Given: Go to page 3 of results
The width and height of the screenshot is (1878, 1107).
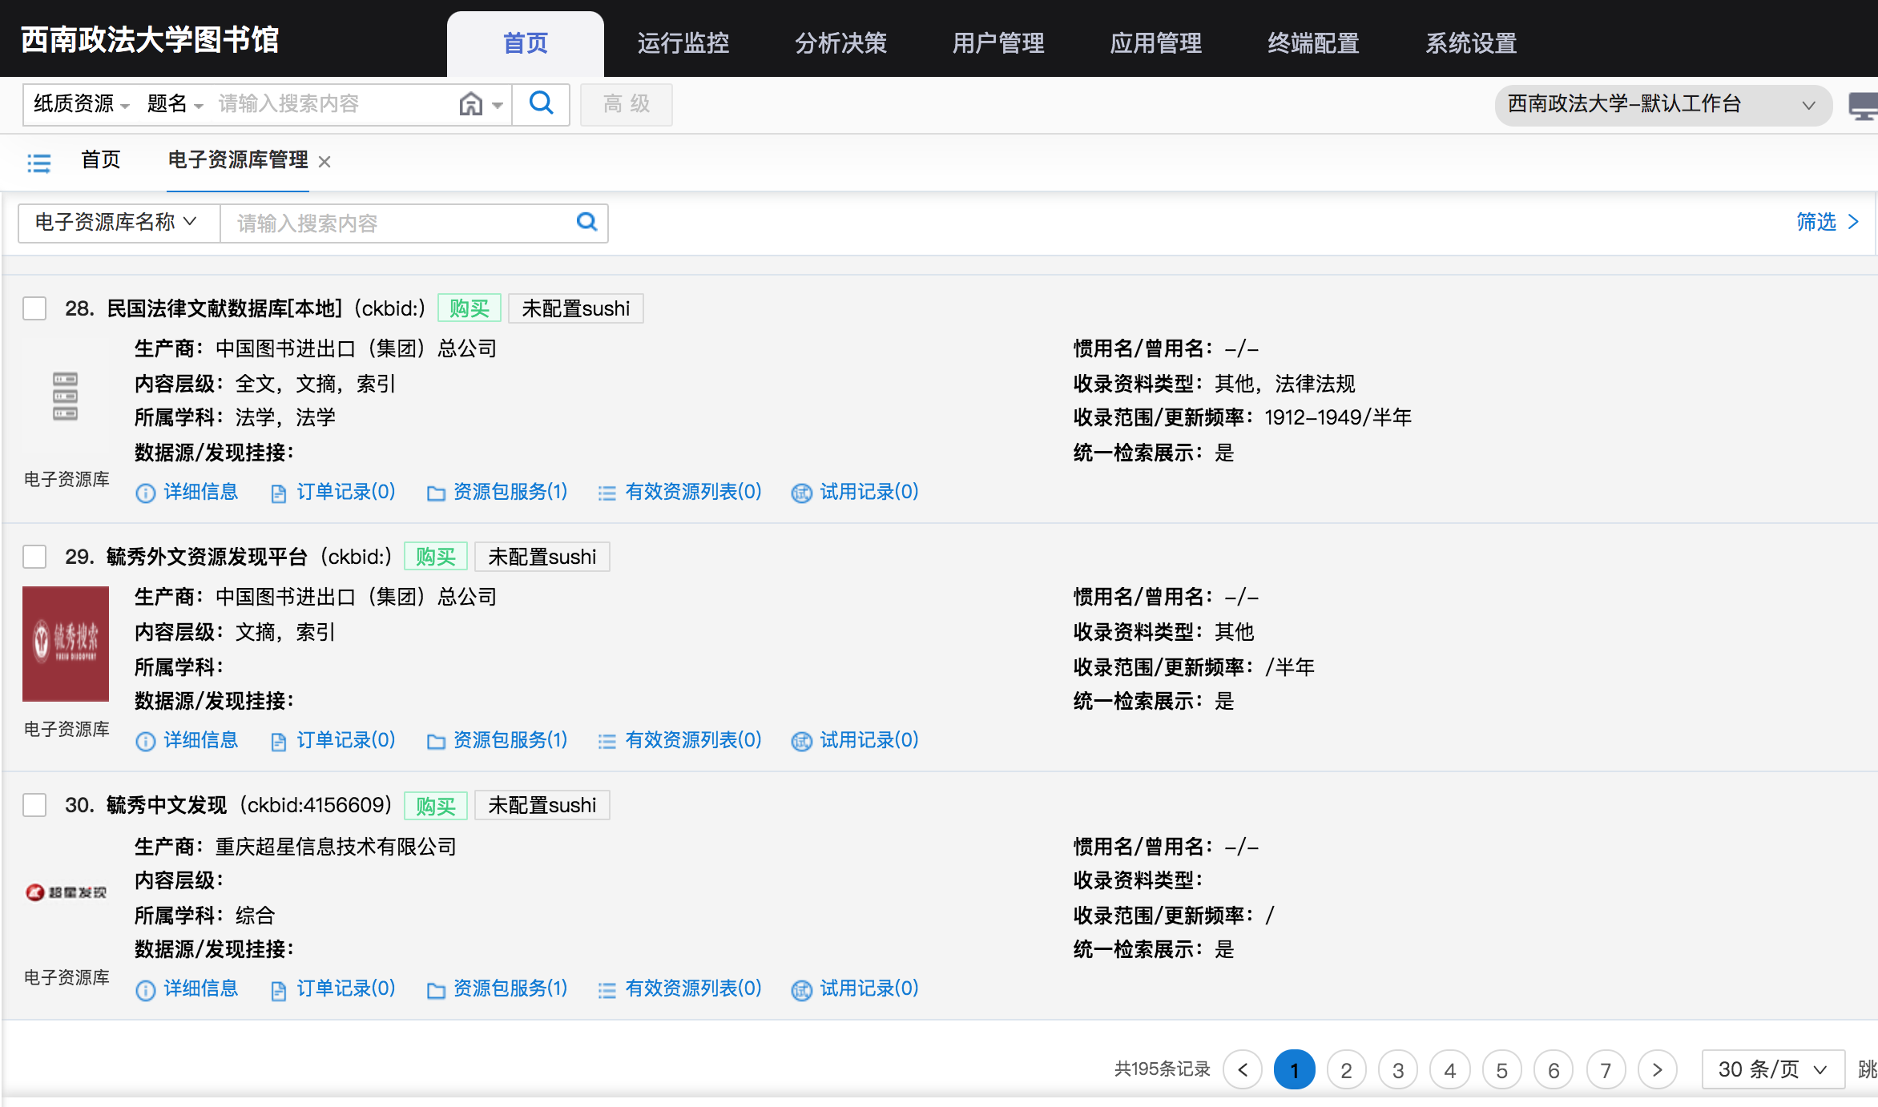Looking at the screenshot, I should (x=1397, y=1070).
